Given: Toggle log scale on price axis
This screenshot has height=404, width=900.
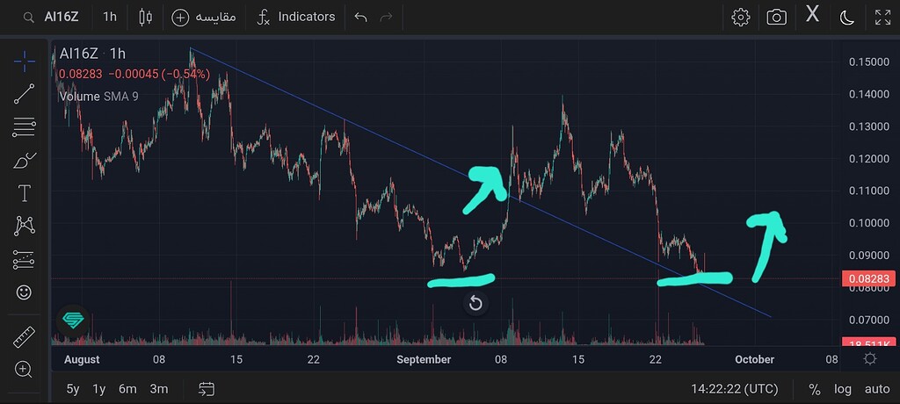Looking at the screenshot, I should pos(843,389).
